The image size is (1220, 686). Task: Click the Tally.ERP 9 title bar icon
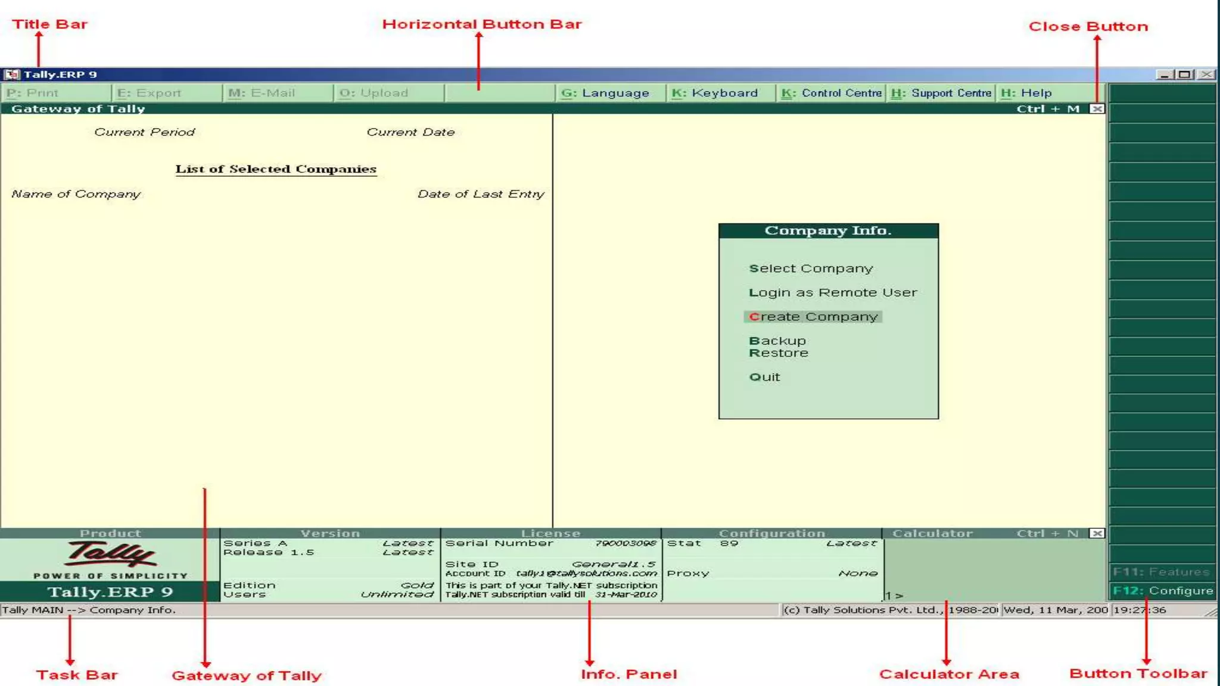click(x=11, y=74)
